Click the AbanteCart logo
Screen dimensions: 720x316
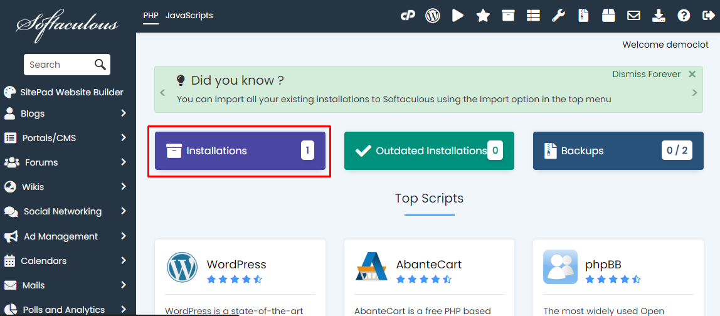pyautogui.click(x=371, y=265)
